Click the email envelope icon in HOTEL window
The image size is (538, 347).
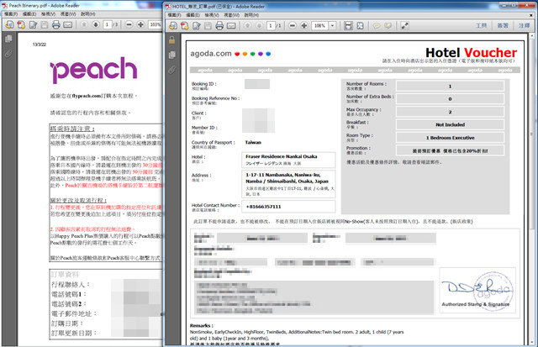pos(231,26)
